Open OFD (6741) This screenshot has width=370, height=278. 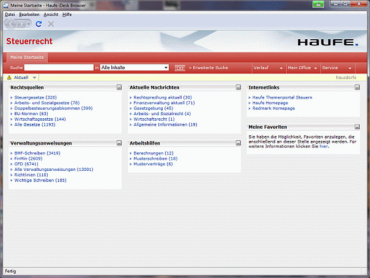(26, 164)
